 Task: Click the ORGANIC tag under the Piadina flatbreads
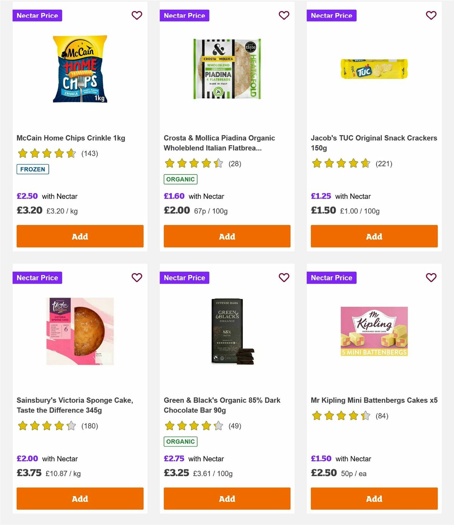180,179
